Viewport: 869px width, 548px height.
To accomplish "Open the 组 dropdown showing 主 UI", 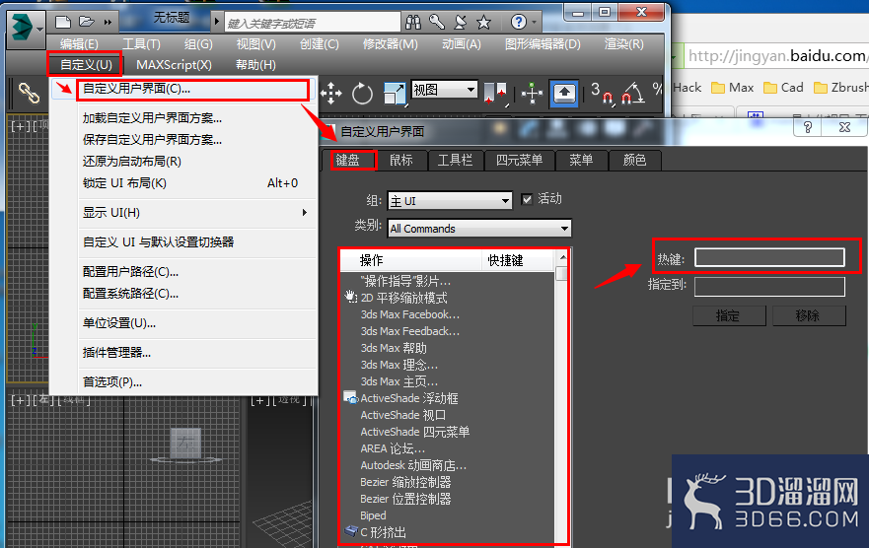I will [x=450, y=200].
